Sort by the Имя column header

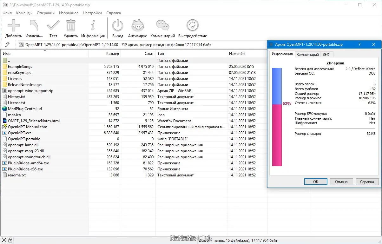point(45,54)
